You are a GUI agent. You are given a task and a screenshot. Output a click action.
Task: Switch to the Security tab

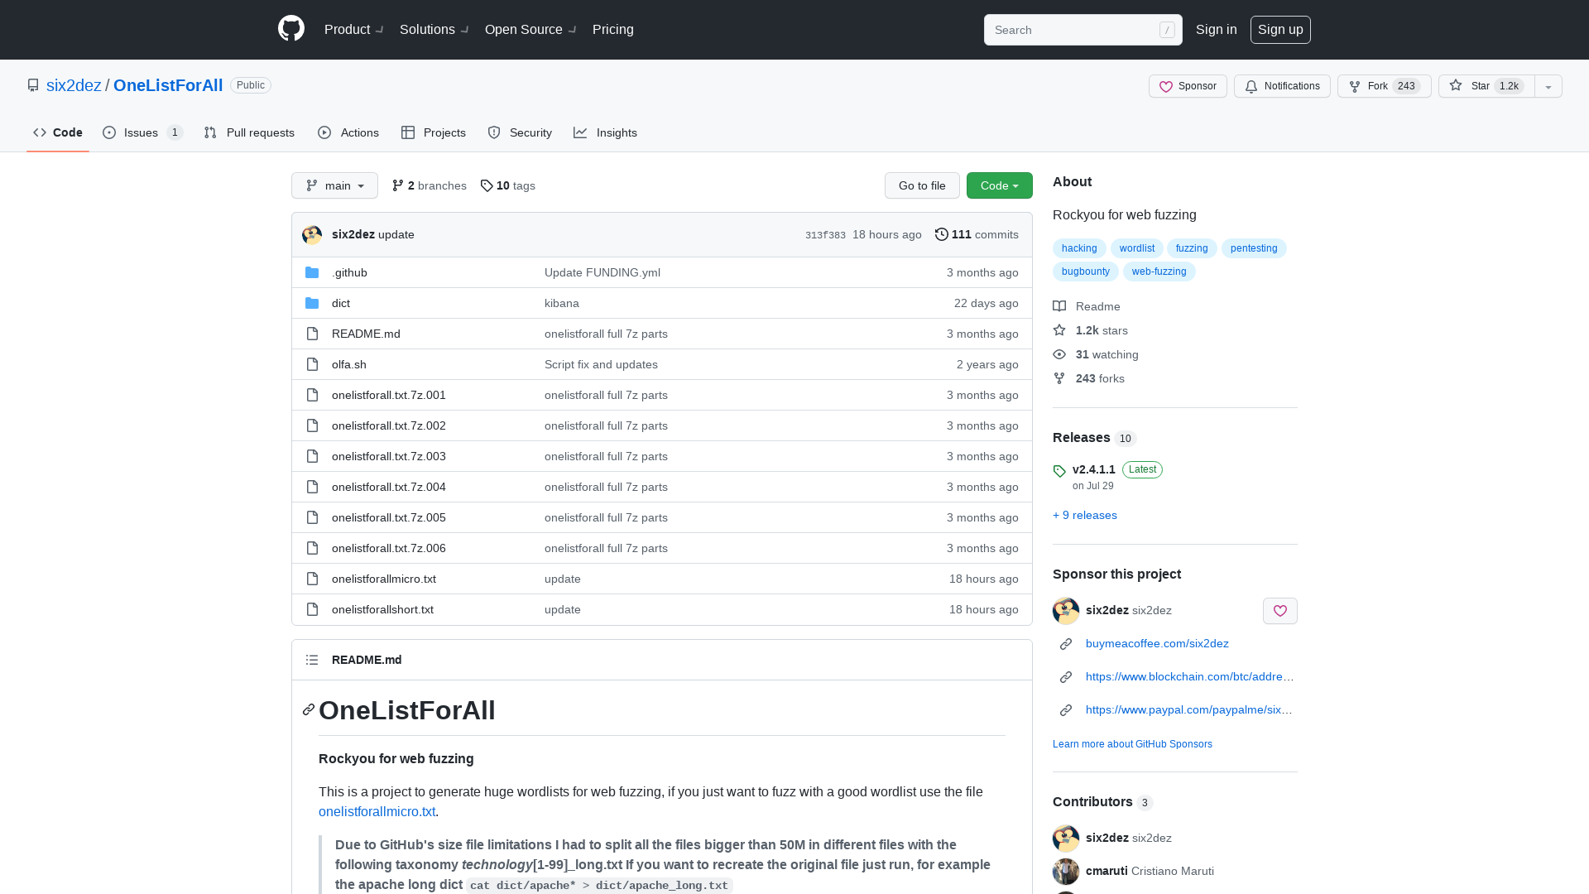point(520,132)
